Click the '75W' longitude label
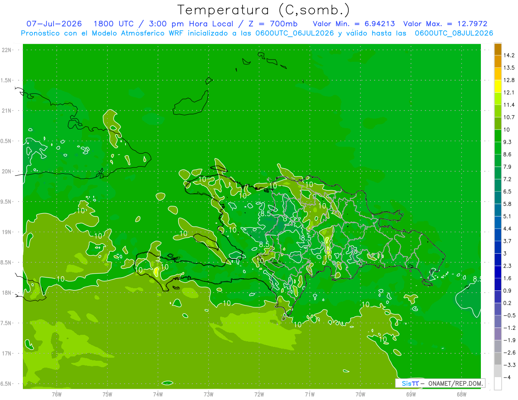This screenshot has width=518, height=400. point(107,394)
